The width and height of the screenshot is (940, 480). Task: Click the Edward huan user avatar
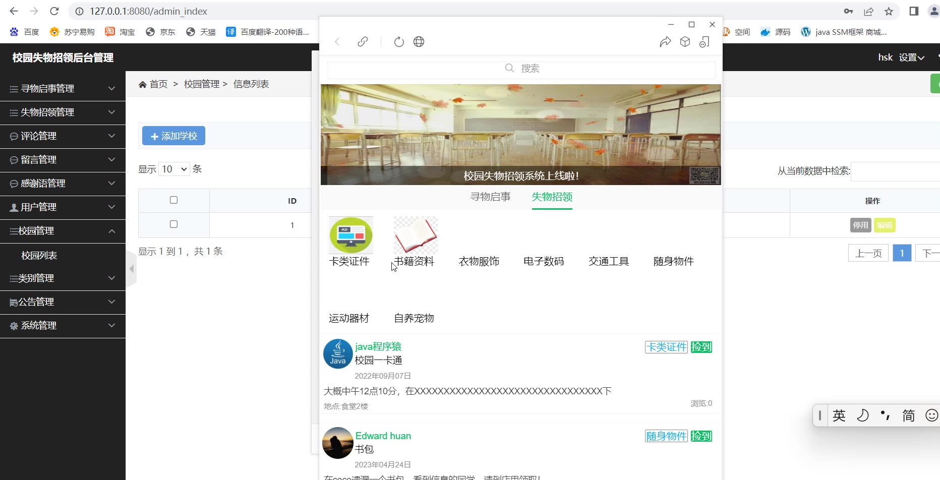tap(338, 443)
